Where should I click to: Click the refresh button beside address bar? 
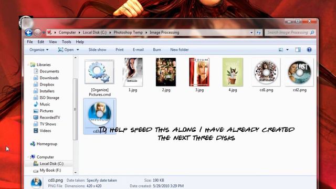(x=259, y=33)
